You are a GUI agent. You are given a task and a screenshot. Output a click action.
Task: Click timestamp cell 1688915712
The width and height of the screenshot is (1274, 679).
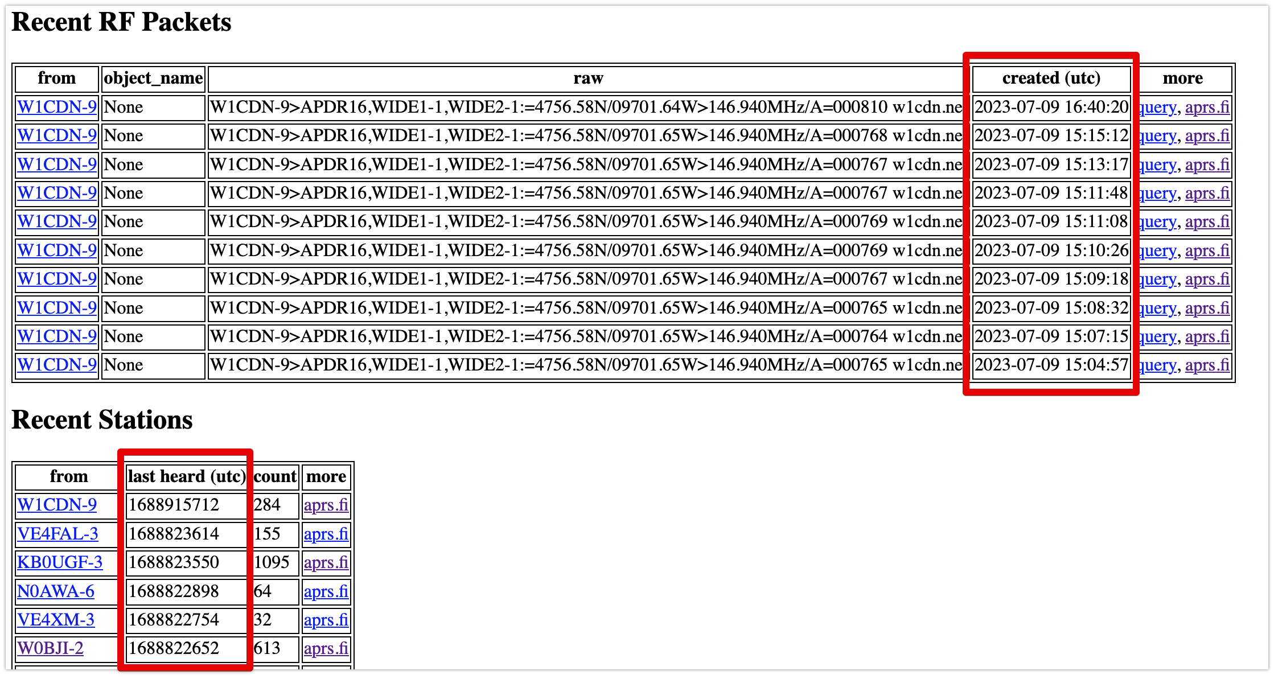click(x=174, y=505)
